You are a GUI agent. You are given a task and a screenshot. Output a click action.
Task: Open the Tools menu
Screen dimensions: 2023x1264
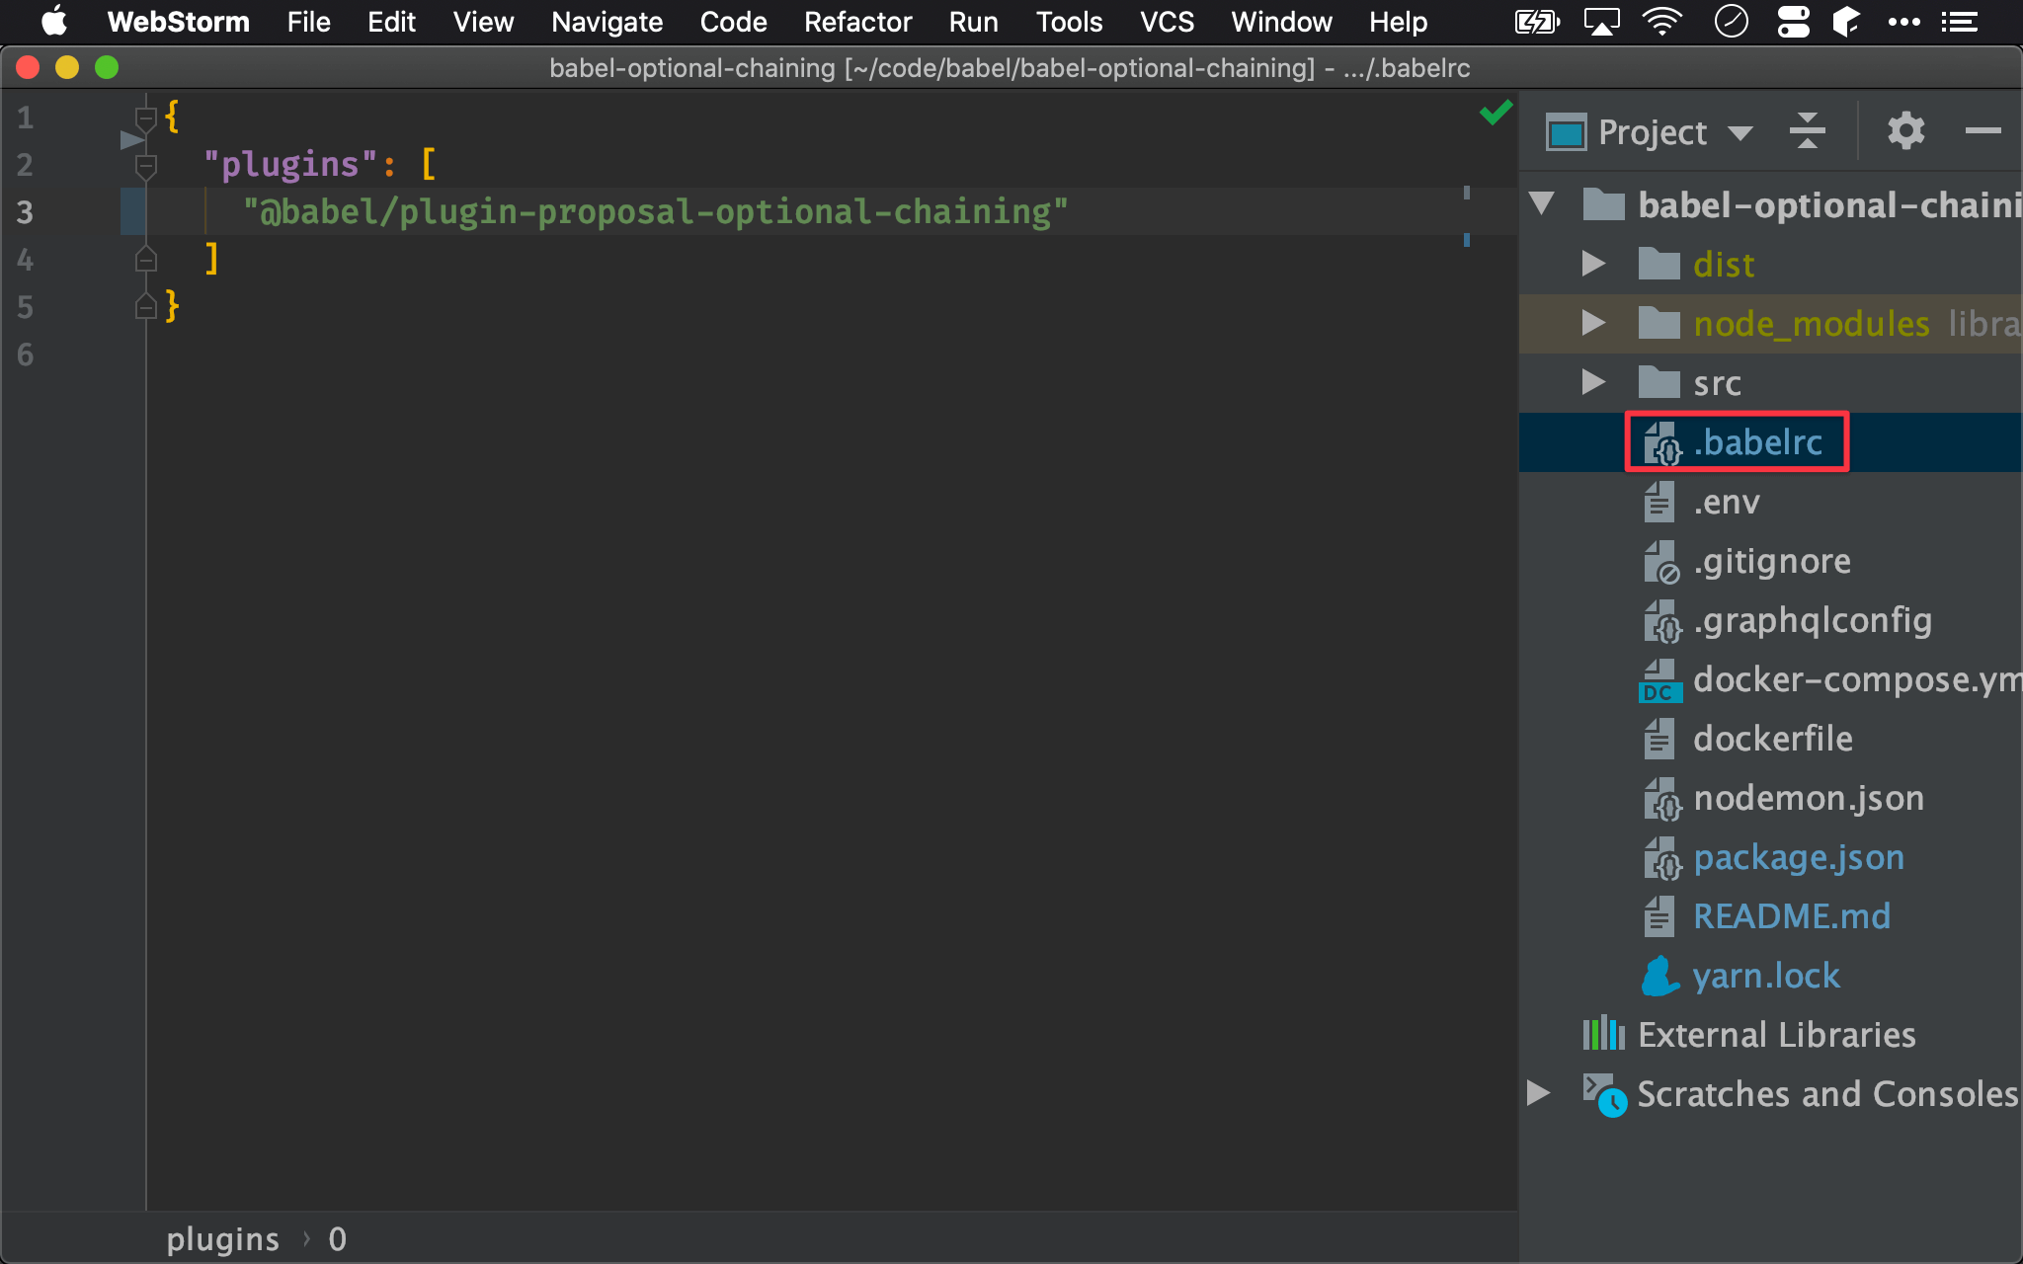coord(1069,22)
